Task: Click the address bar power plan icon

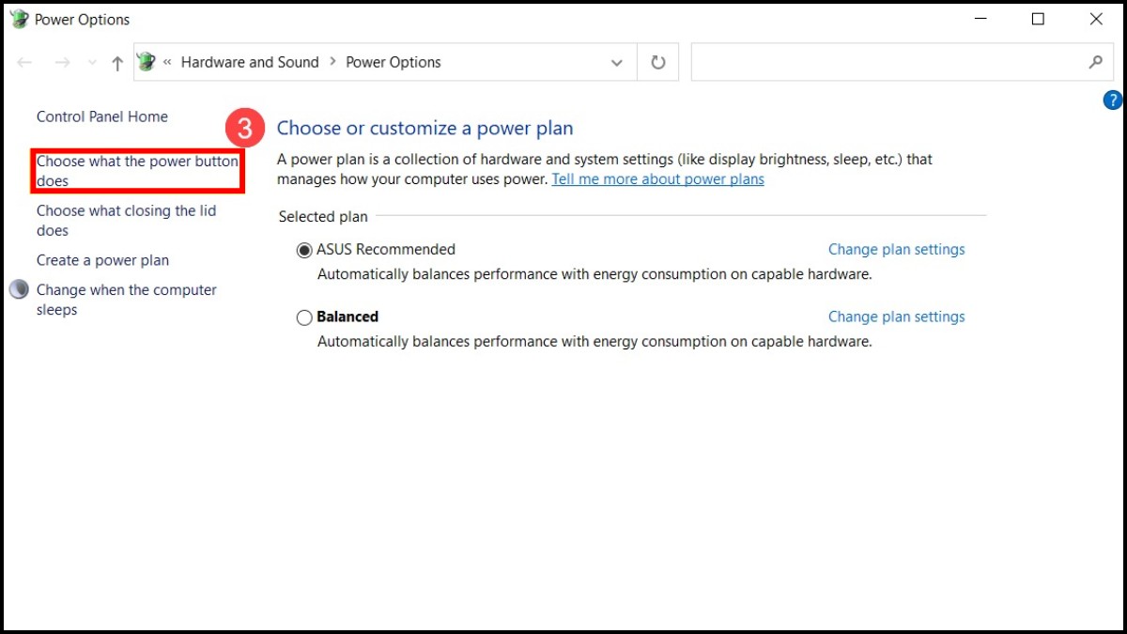Action: (147, 62)
